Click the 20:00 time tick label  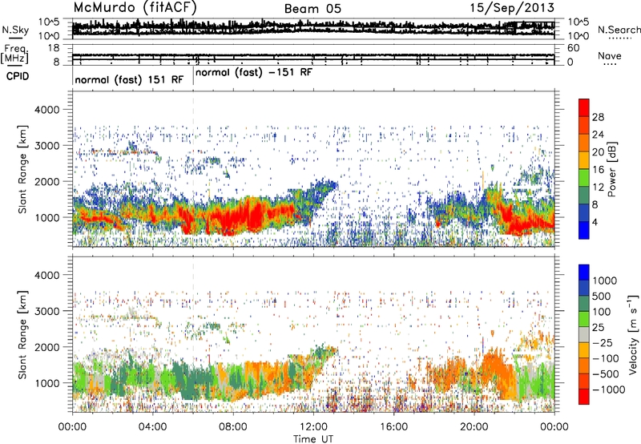474,427
